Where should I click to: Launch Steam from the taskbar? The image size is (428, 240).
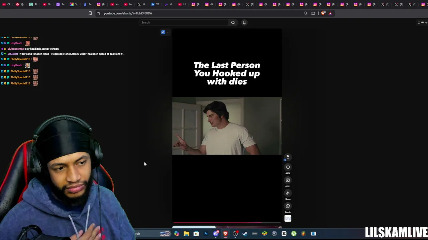point(245,234)
